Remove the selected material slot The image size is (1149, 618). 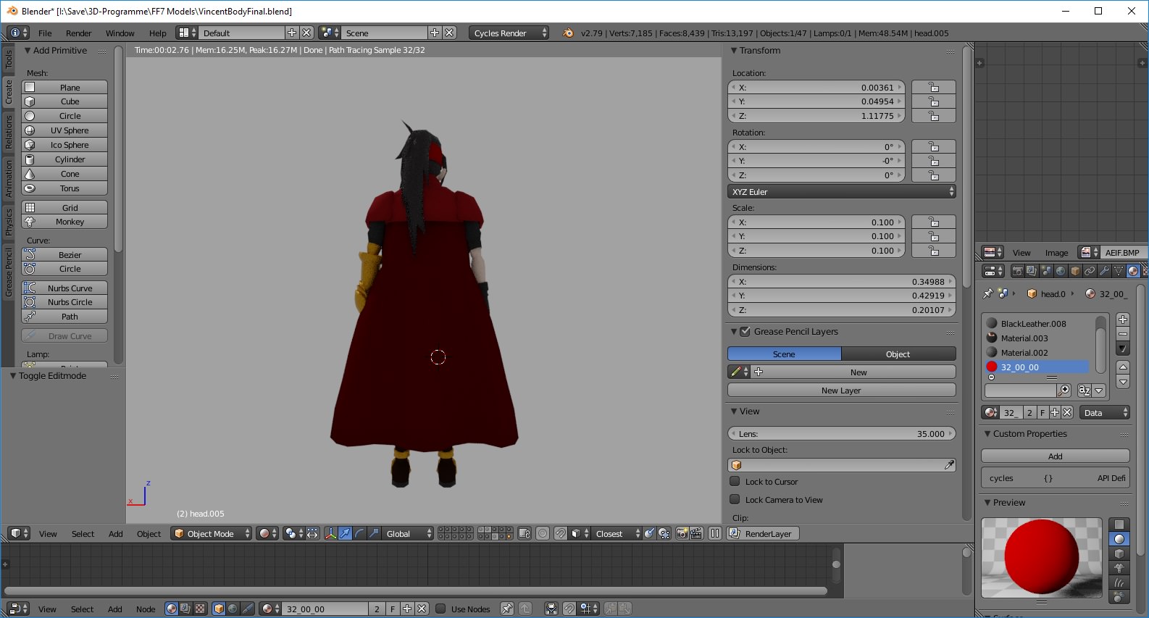(x=1123, y=334)
